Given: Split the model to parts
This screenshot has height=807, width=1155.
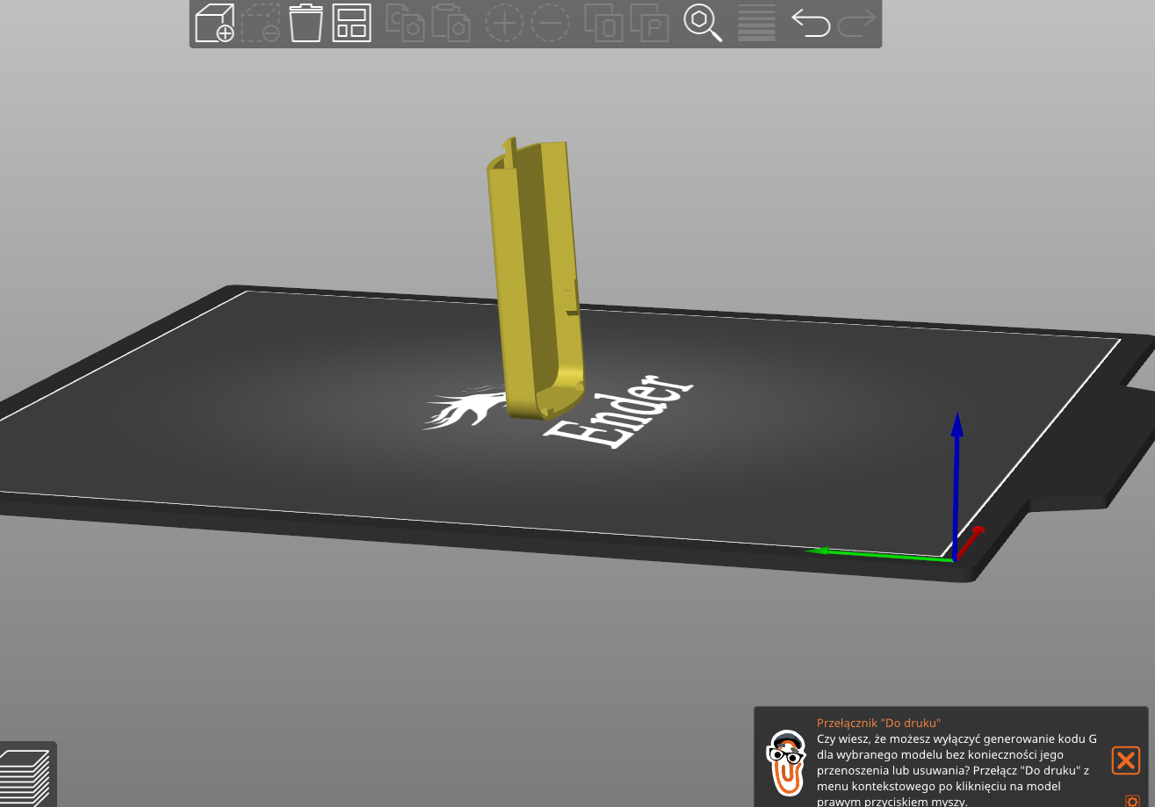Looking at the screenshot, I should (650, 23).
